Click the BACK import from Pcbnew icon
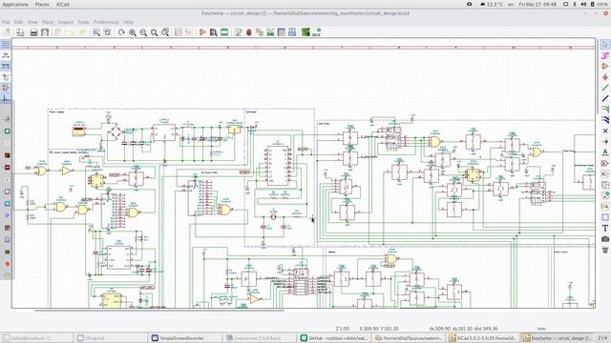Viewport: 611px width, 343px height. tap(316, 32)
